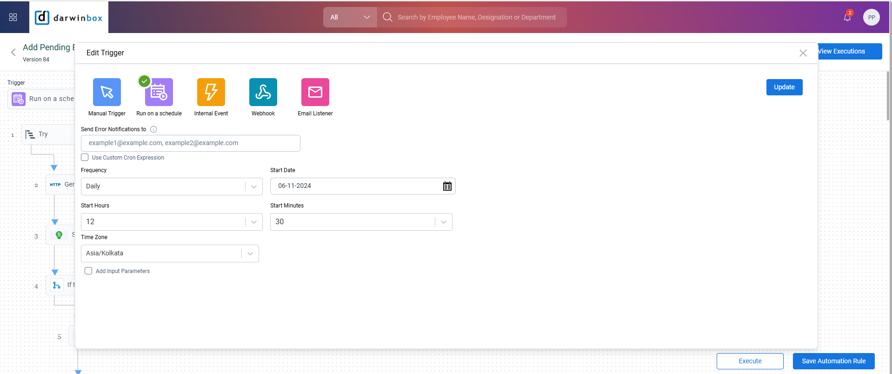Choose the Run on a schedule trigger
The width and height of the screenshot is (892, 374).
(x=159, y=92)
